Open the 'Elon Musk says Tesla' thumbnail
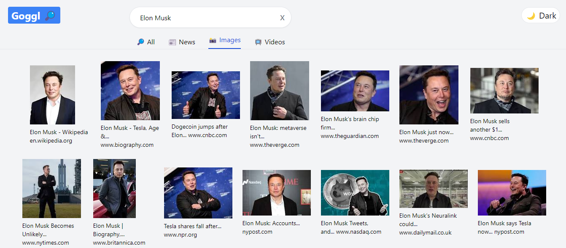Image resolution: width=566 pixels, height=248 pixels. (x=512, y=193)
